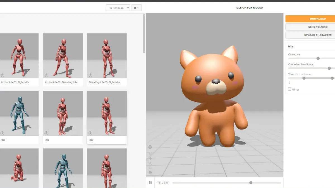
Task: Click the Overdrive slider handle
Action: (318, 58)
